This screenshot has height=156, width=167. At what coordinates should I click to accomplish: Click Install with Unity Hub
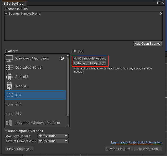(x=89, y=63)
